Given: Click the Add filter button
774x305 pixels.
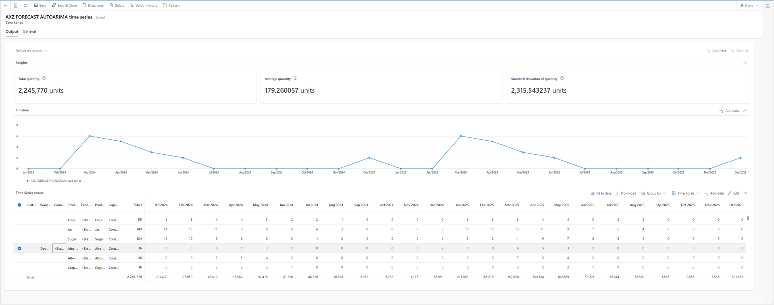Looking at the screenshot, I should point(716,51).
